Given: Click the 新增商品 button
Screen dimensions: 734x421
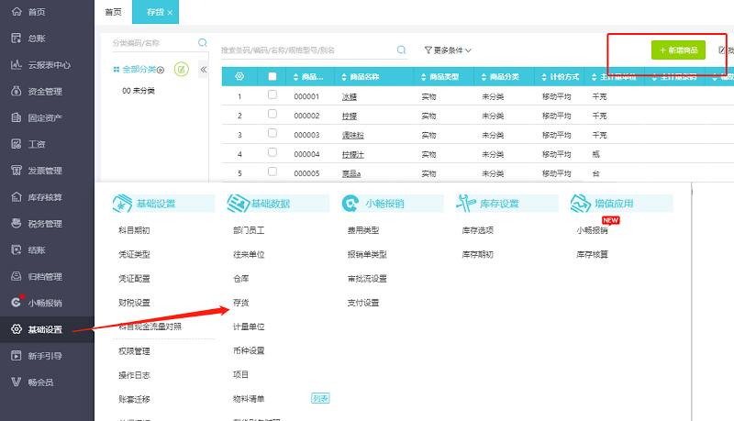Looking at the screenshot, I should [x=678, y=50].
